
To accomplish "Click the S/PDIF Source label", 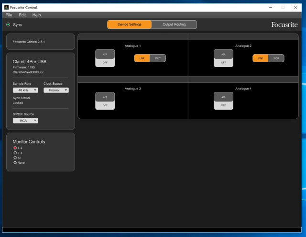I will 23,114.
